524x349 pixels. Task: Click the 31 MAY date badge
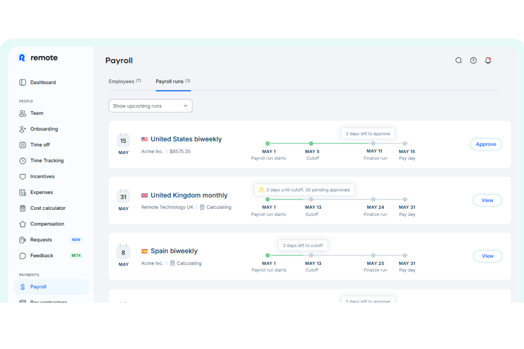click(123, 200)
